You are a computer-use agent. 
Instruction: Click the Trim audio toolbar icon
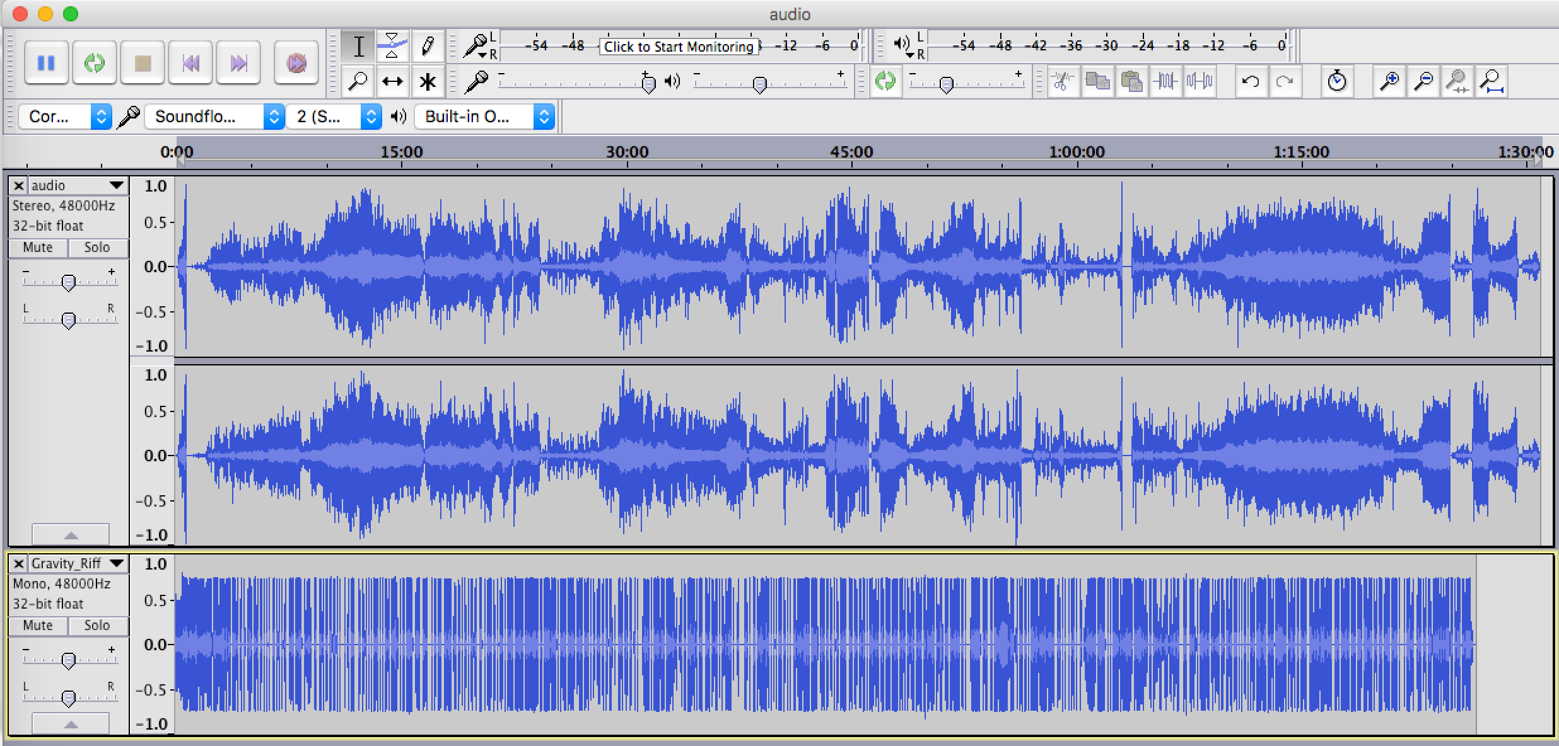click(x=1165, y=81)
